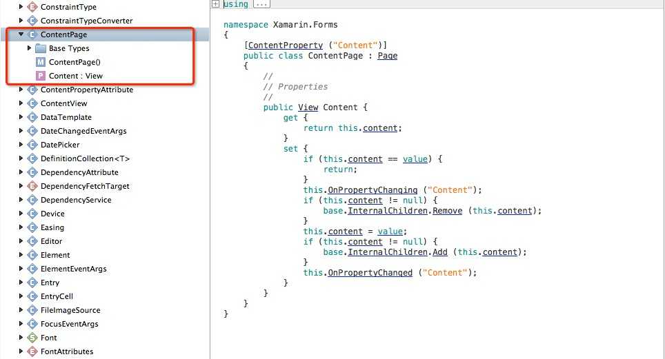Follow the OnPropertyChanging method link
Screen dimensions: 665x359
click(x=373, y=190)
